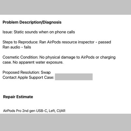Click the Cosmetic Condition paragraph
Viewport: 131px width, 131px height.
pos(59,60)
